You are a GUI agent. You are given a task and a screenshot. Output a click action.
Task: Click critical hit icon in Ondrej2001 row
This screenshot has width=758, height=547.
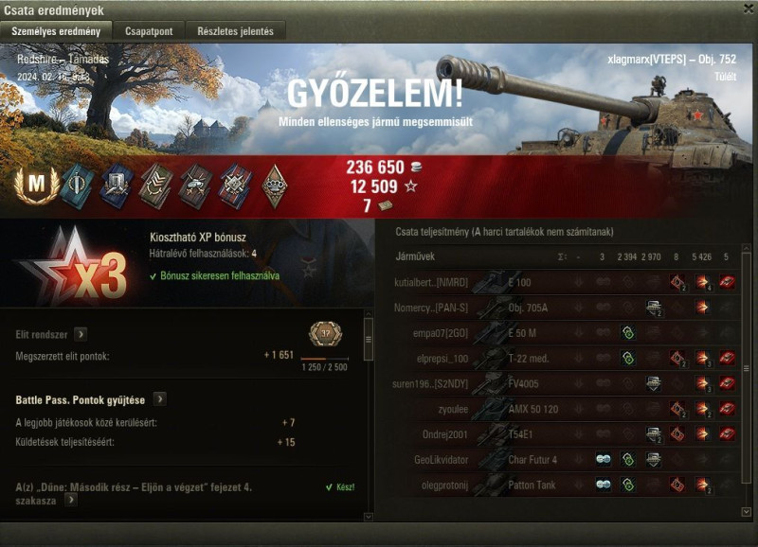pyautogui.click(x=677, y=434)
